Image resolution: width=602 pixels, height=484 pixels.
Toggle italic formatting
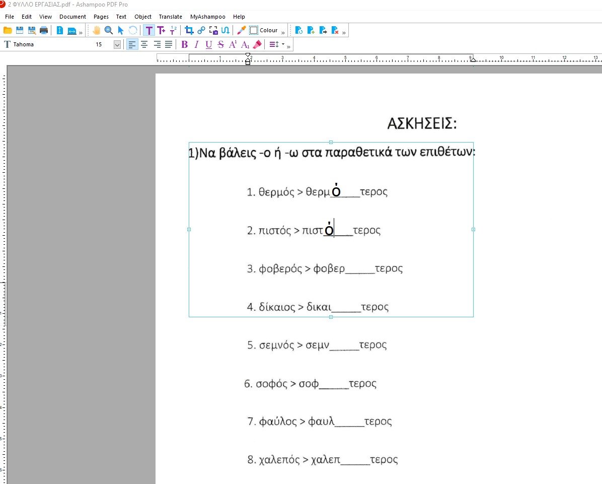click(197, 44)
